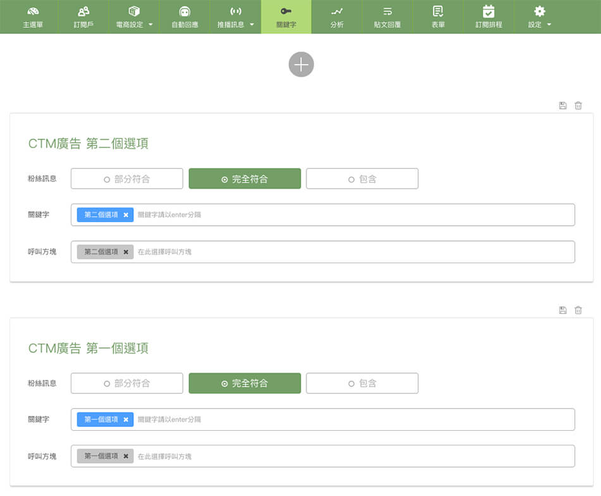Open the 貼文回覆 page
Screen dimensions: 601x496
[387, 16]
